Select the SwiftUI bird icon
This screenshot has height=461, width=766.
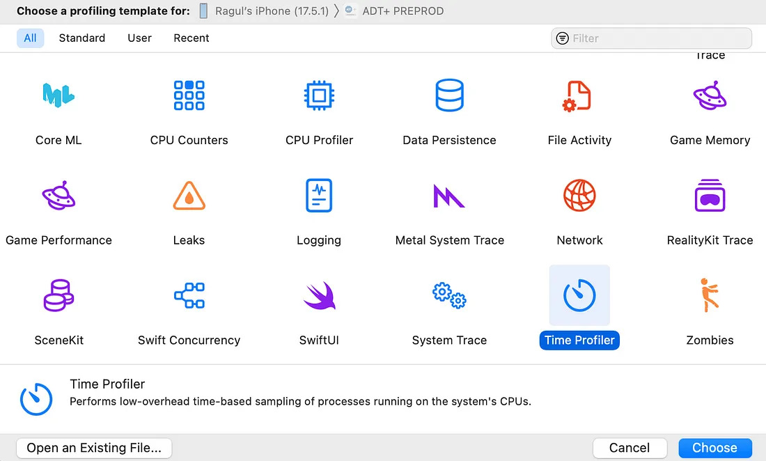320,295
